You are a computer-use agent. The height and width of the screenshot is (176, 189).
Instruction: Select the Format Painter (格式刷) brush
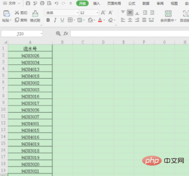pos(35,16)
